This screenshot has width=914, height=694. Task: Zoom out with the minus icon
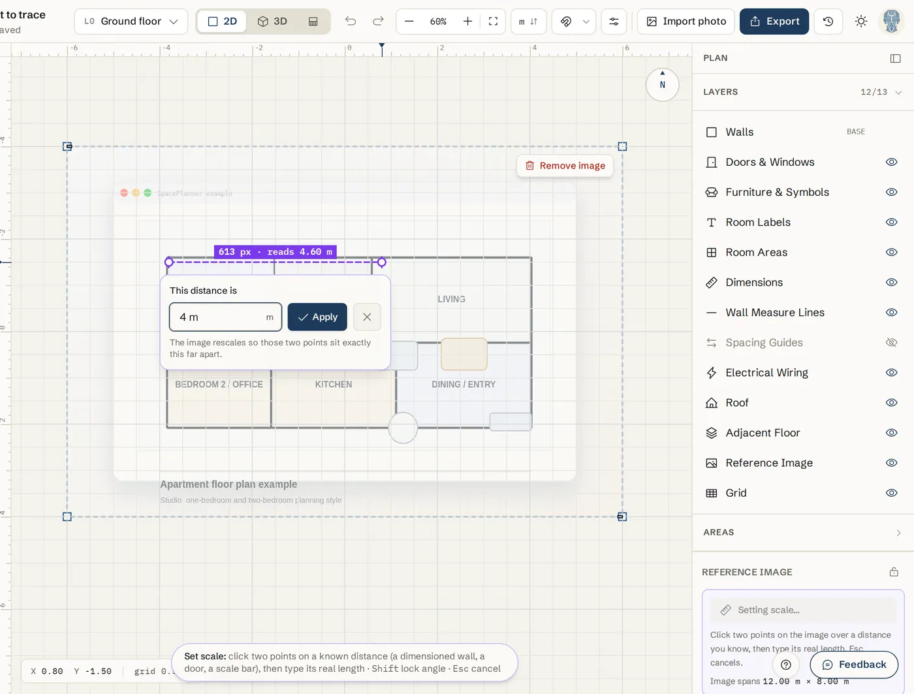point(409,22)
